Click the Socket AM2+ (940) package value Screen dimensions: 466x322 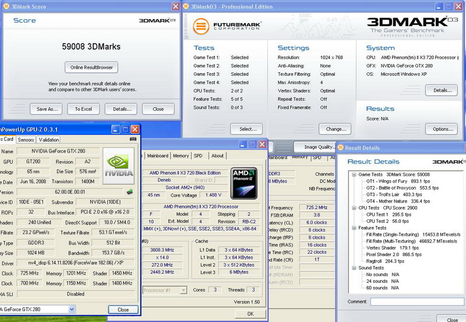(185, 187)
